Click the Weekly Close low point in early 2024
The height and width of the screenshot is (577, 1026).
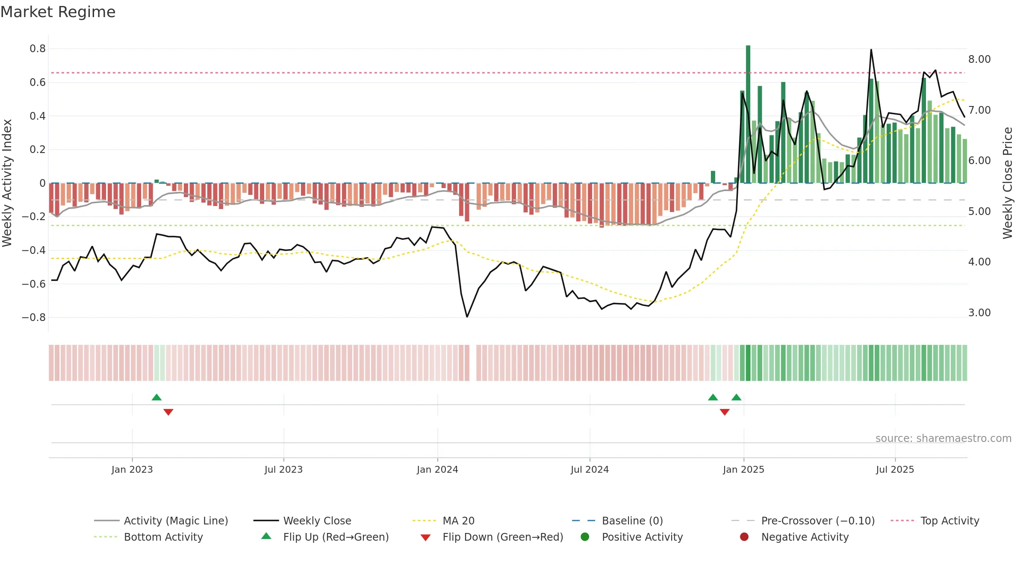pyautogui.click(x=467, y=317)
